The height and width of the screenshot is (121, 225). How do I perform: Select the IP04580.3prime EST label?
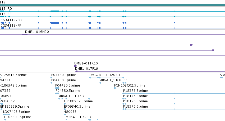(x=63, y=75)
